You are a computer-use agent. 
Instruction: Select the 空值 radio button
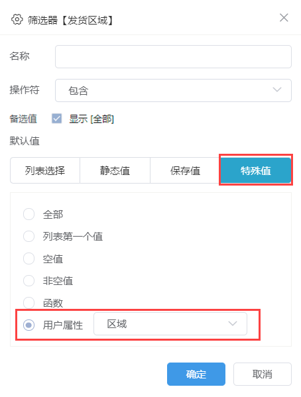pos(29,258)
